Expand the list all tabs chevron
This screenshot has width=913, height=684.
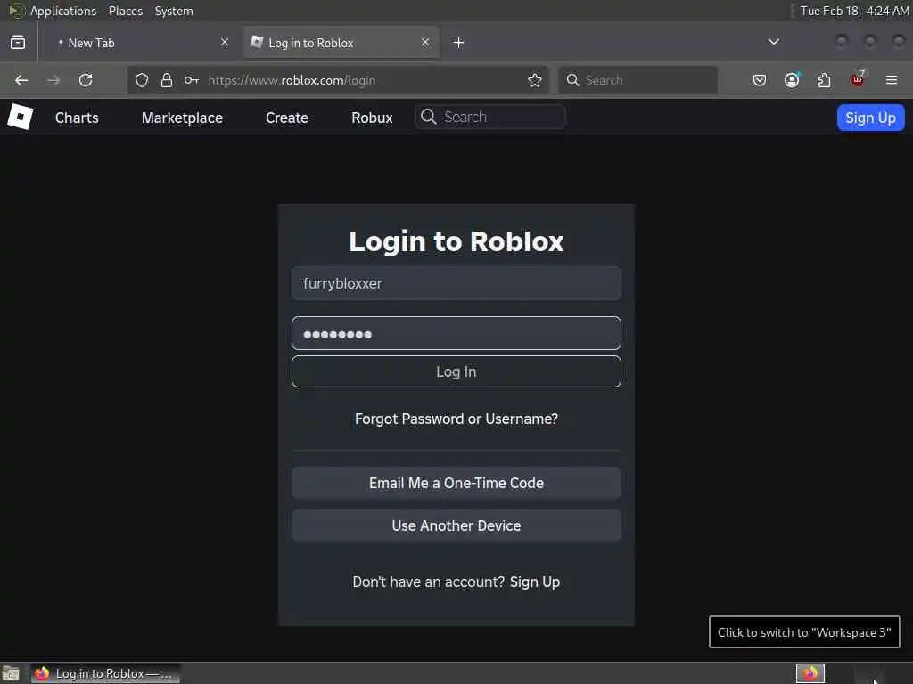(x=774, y=42)
